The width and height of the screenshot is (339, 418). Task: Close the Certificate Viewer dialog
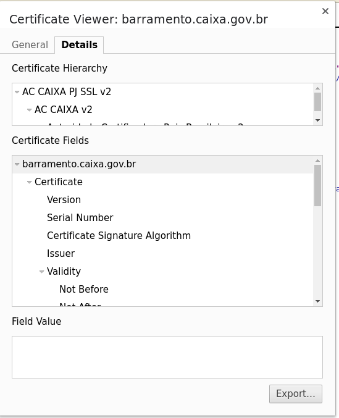pyautogui.click(x=325, y=11)
